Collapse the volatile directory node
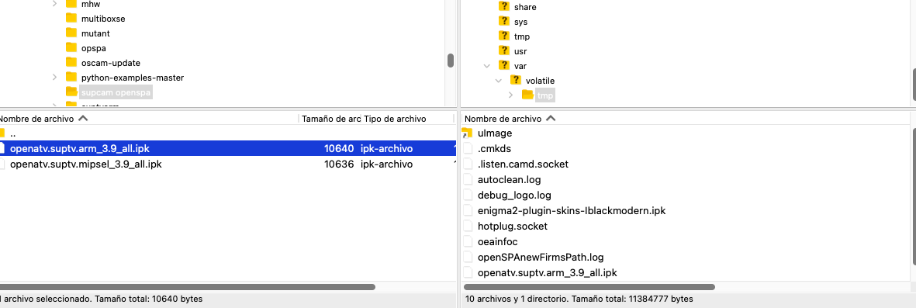 (x=498, y=80)
